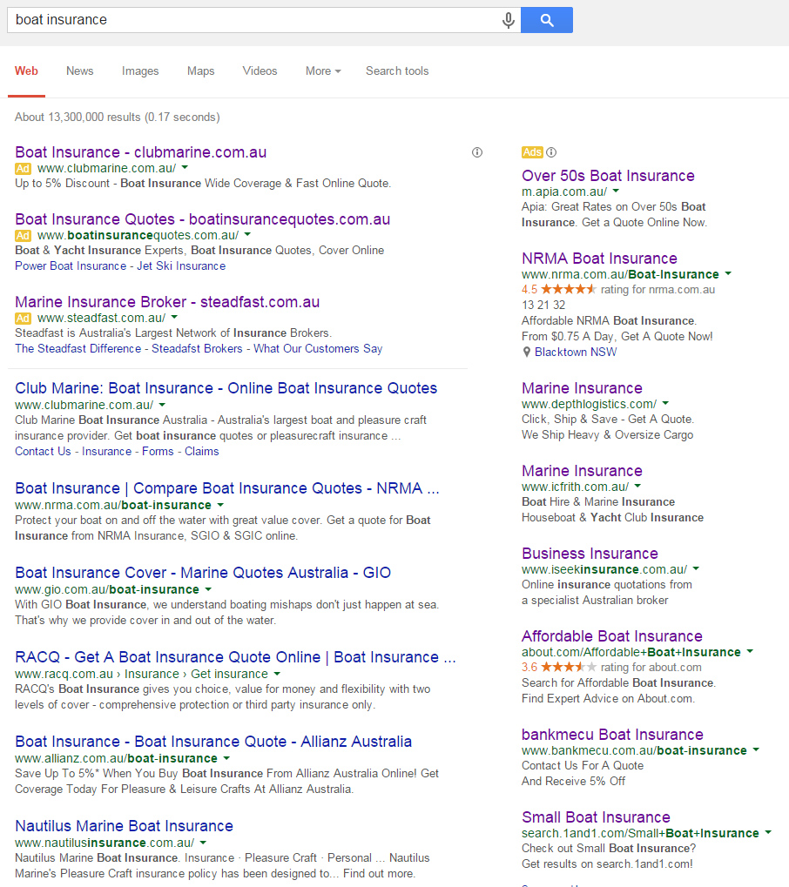This screenshot has width=789, height=887.
Task: Open Club Marine Contact Us sitelink
Action: [x=43, y=452]
